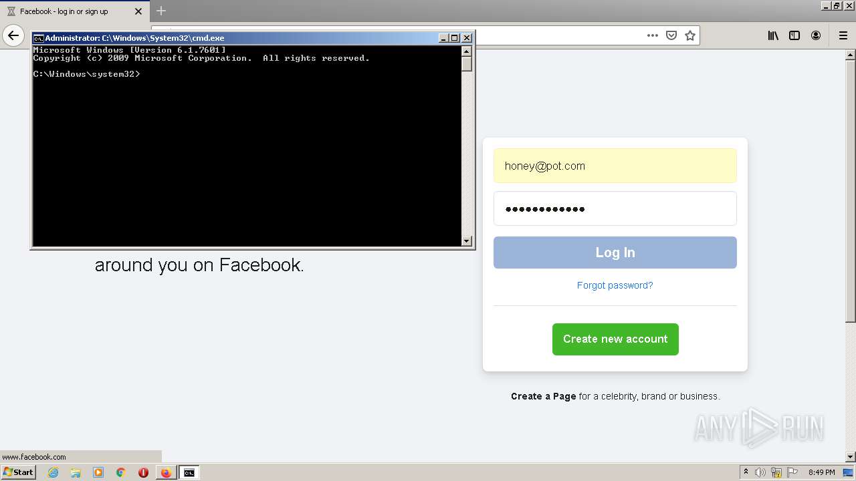Close the cmd.exe window

coord(467,38)
